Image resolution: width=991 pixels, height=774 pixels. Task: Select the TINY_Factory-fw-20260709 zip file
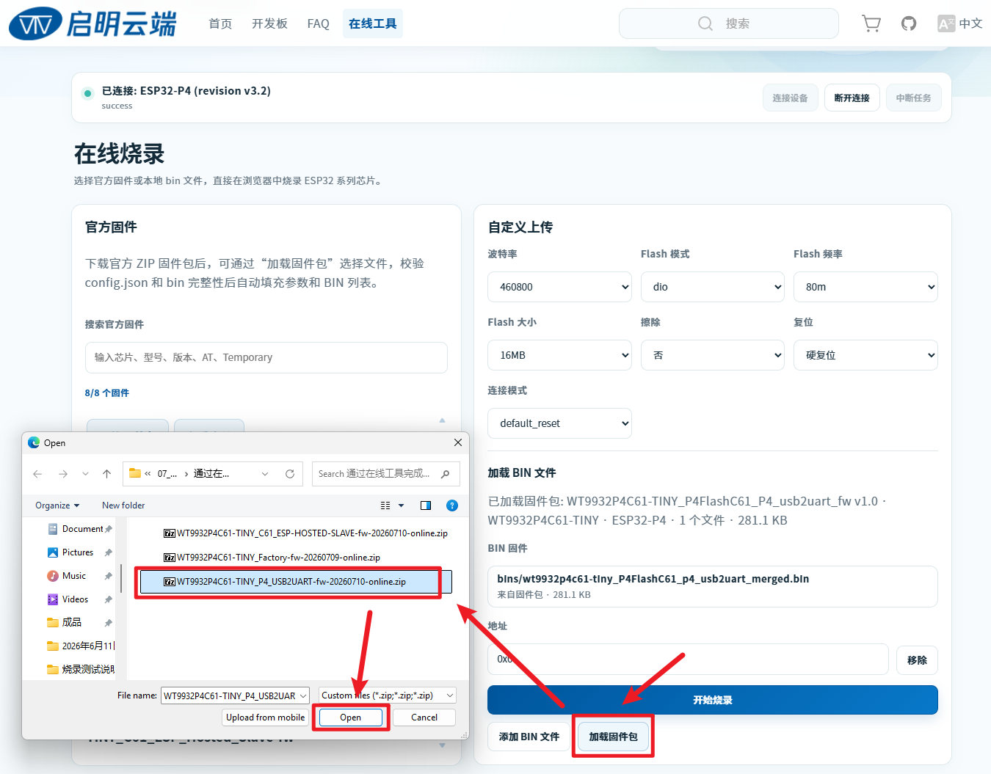[x=272, y=558]
